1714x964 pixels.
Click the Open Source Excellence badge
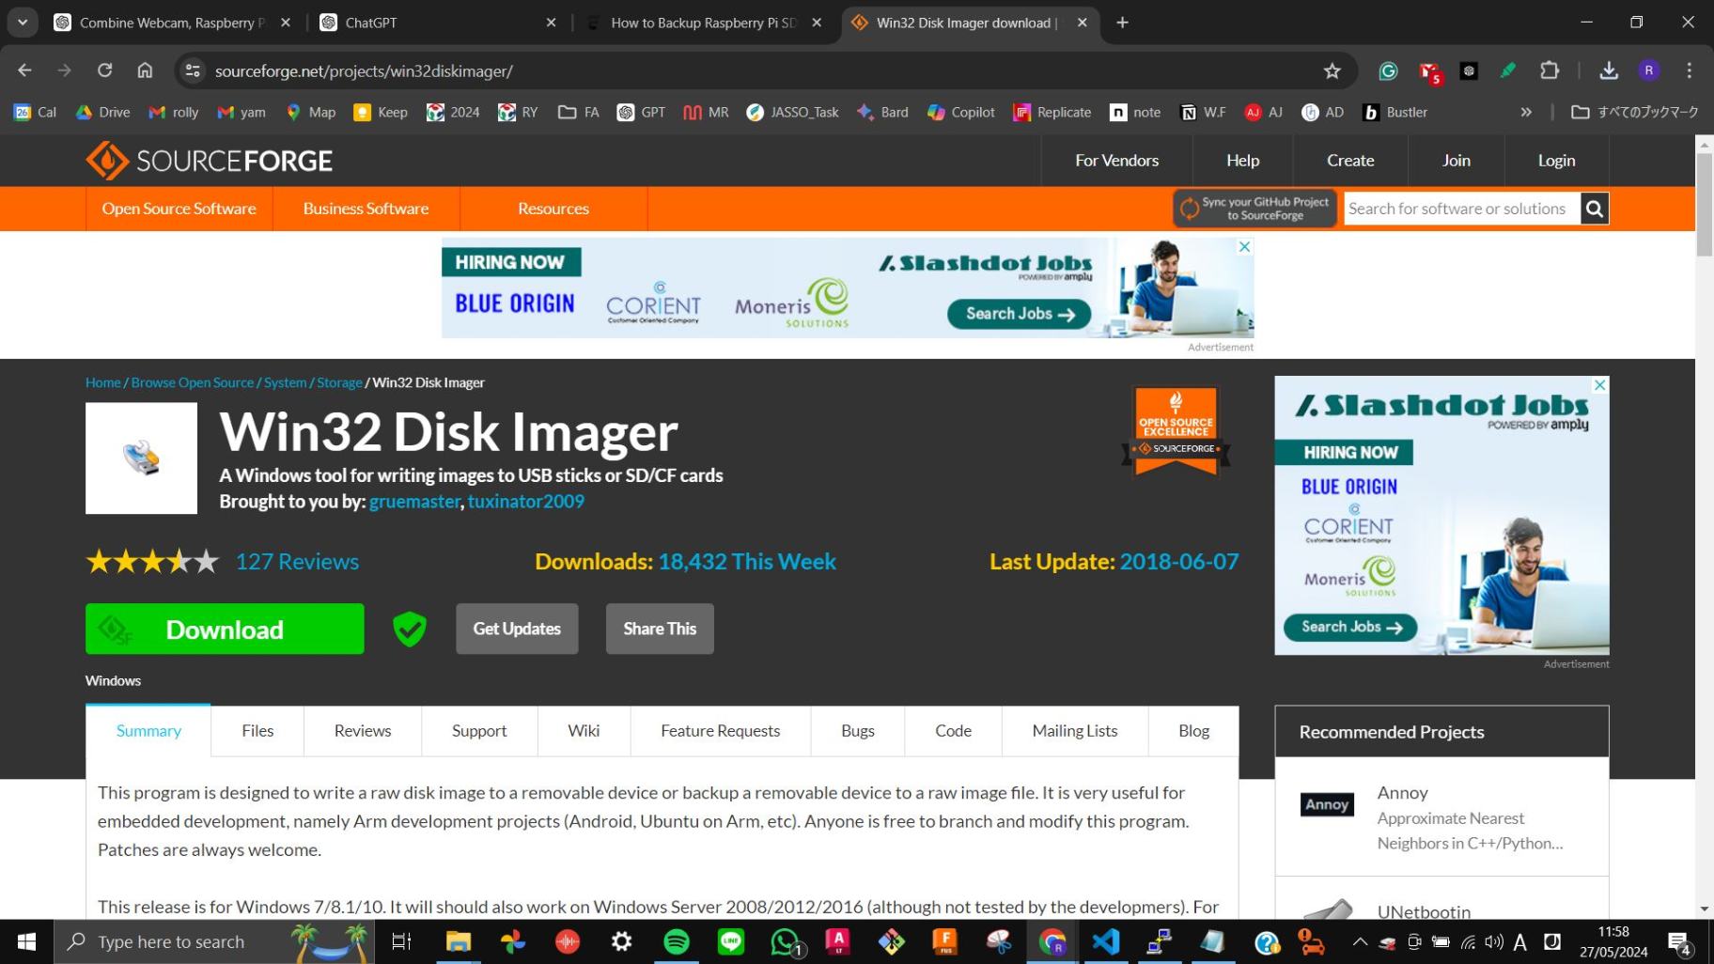1176,431
